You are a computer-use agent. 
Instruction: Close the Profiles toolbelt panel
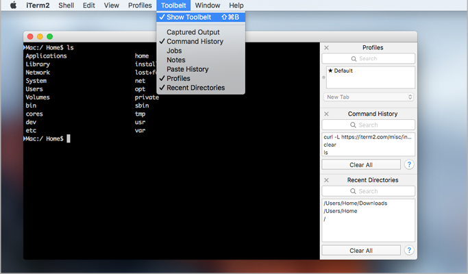coord(327,48)
